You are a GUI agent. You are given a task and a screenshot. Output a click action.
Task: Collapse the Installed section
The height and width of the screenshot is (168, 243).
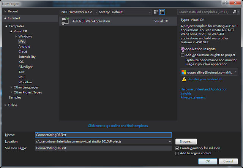pyautogui.click(x=5, y=18)
